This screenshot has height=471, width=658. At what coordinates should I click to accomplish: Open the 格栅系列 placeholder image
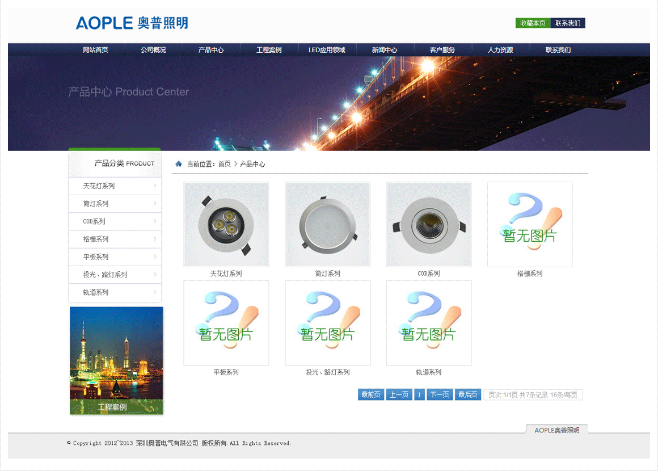530,224
